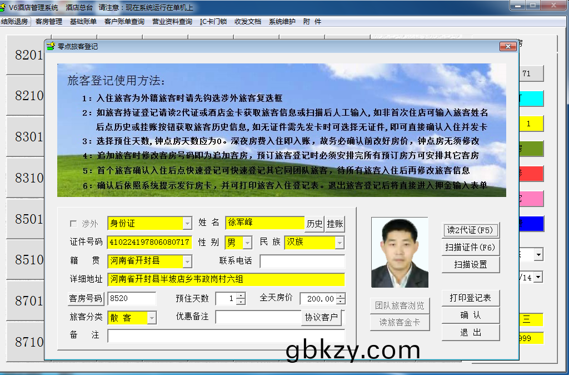Expand the 旅客分类 guest category dropdown
The width and height of the screenshot is (569, 375).
tap(152, 318)
